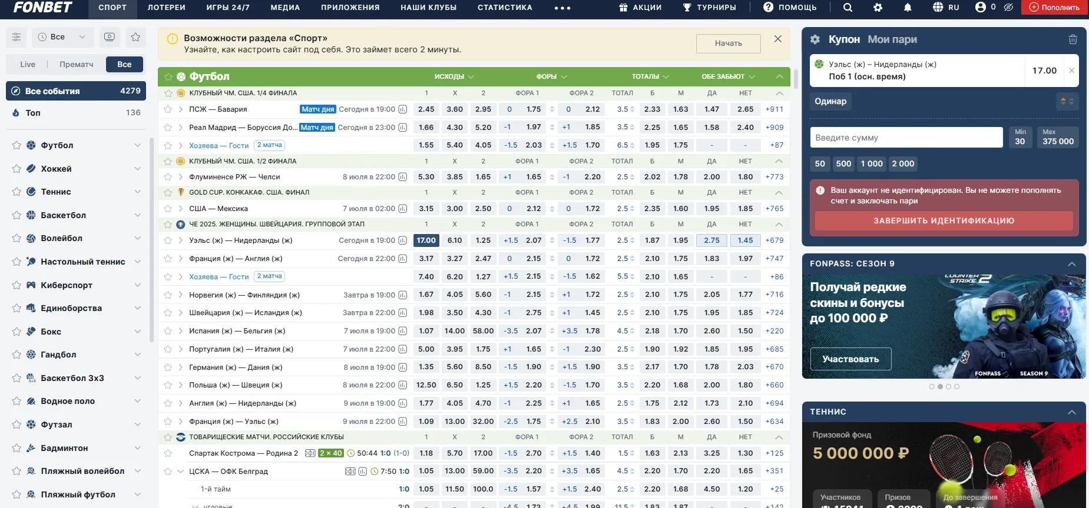The width and height of the screenshot is (1089, 508).
Task: Open the ЛОТЕРЕИ menu item
Action: [x=166, y=8]
